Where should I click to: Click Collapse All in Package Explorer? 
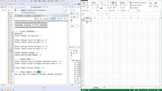pos(3,10)
